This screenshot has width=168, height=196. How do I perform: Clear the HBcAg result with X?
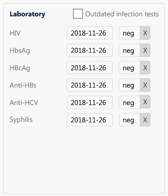145,68
